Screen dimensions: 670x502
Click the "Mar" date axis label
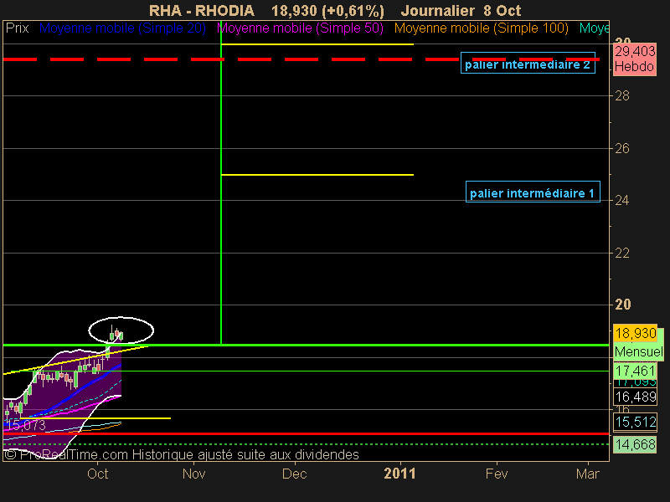588,474
